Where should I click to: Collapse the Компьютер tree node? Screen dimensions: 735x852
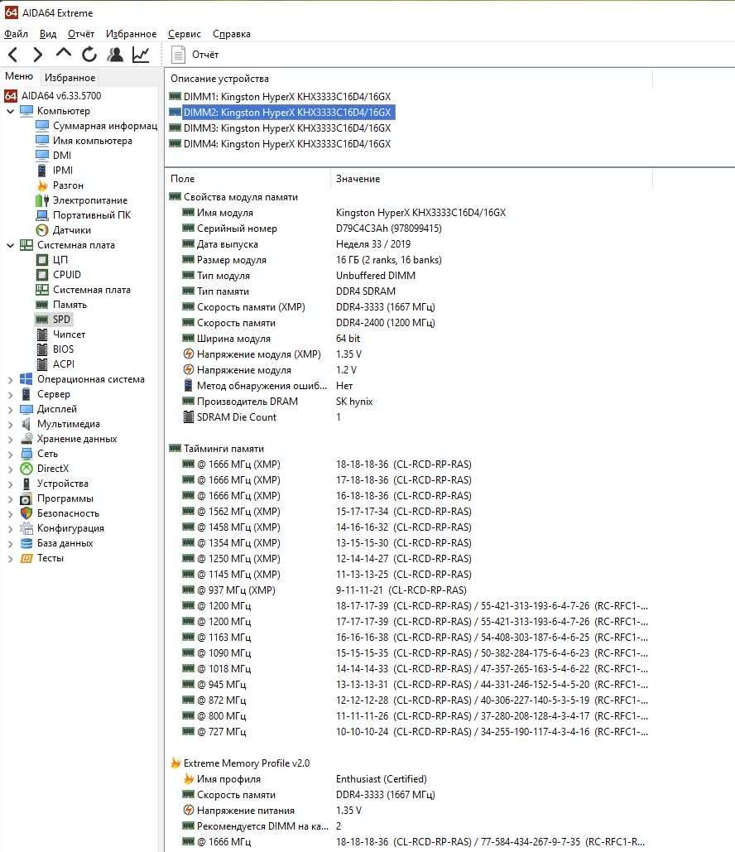coord(10,111)
